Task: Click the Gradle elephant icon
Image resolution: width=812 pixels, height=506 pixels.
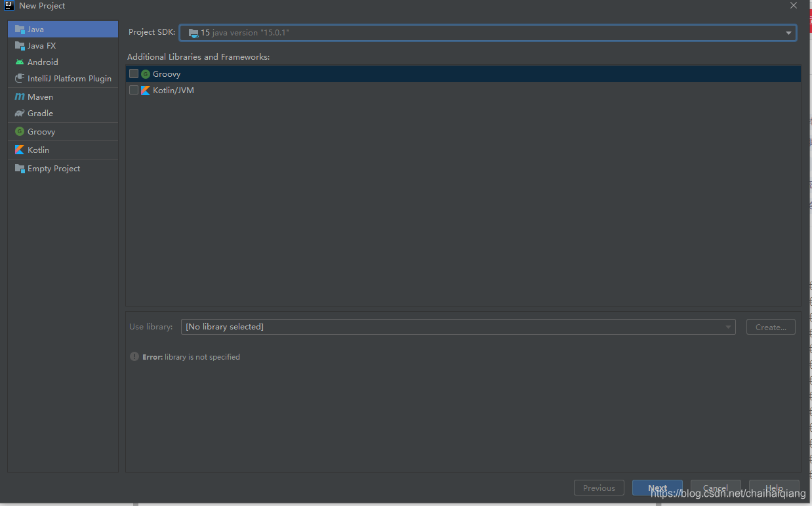Action: tap(20, 114)
